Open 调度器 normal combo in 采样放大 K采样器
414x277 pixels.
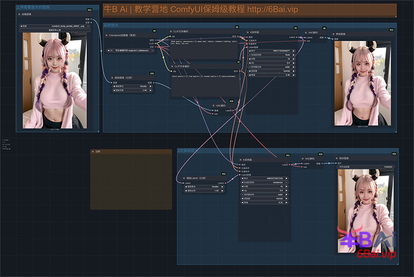tap(272, 71)
